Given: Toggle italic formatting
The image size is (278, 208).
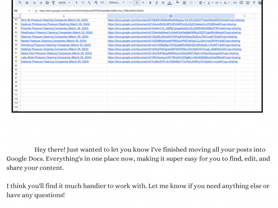Looking at the screenshot, I should (x=157, y=2).
